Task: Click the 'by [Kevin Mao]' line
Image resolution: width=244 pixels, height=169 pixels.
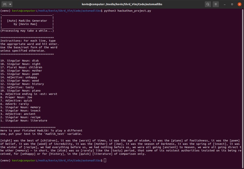Action: pos(25,24)
